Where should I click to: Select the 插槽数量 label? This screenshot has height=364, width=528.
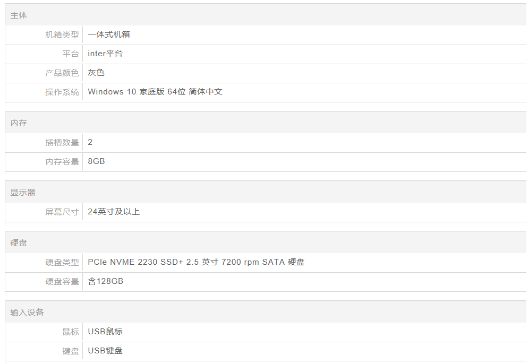(x=62, y=143)
